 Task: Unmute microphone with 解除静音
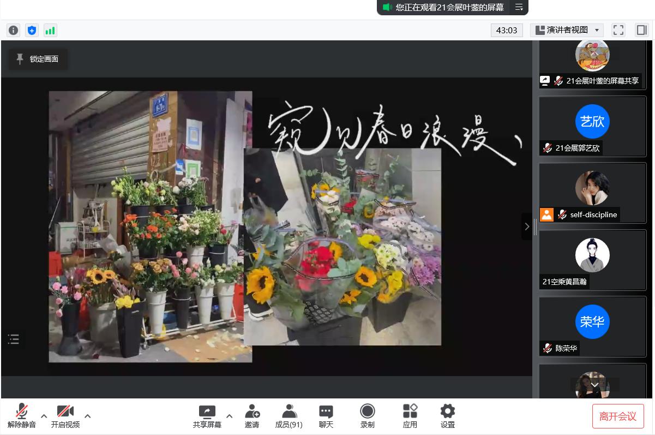pos(22,416)
